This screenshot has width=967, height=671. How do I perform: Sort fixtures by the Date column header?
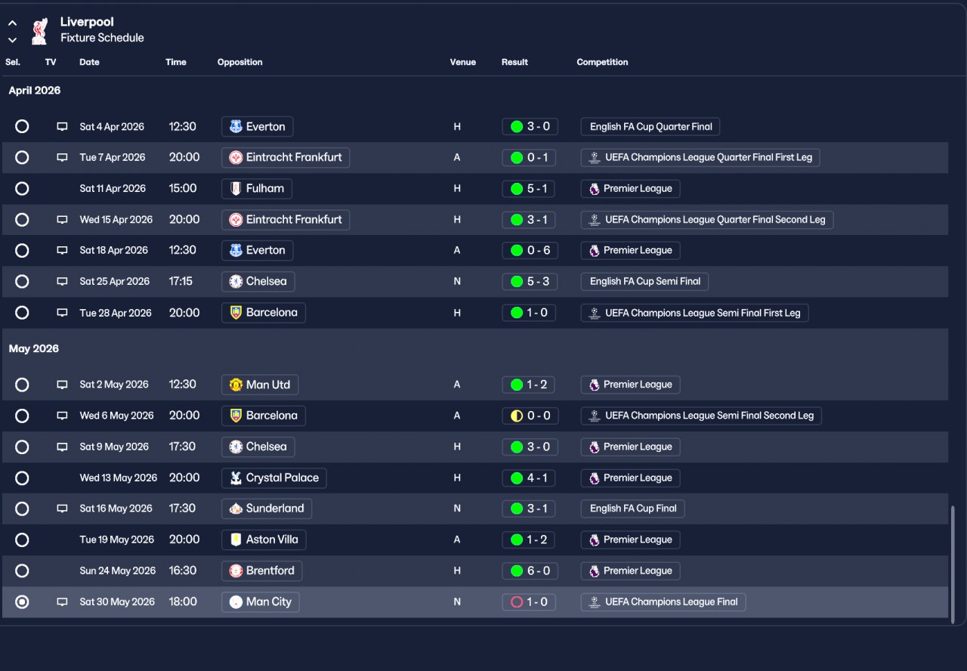coord(89,62)
